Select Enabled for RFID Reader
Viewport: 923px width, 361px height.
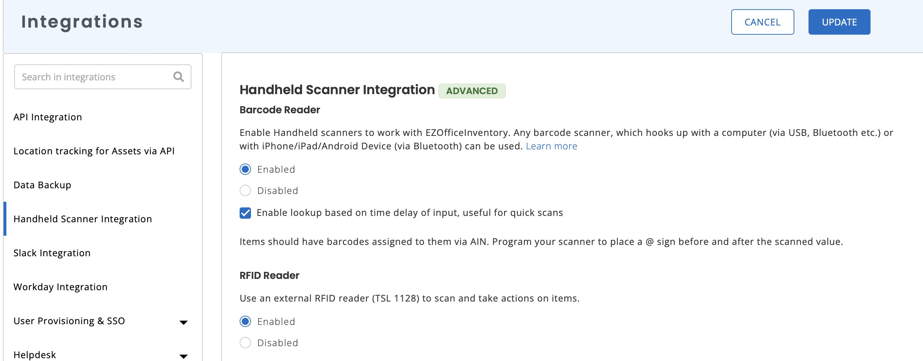245,321
